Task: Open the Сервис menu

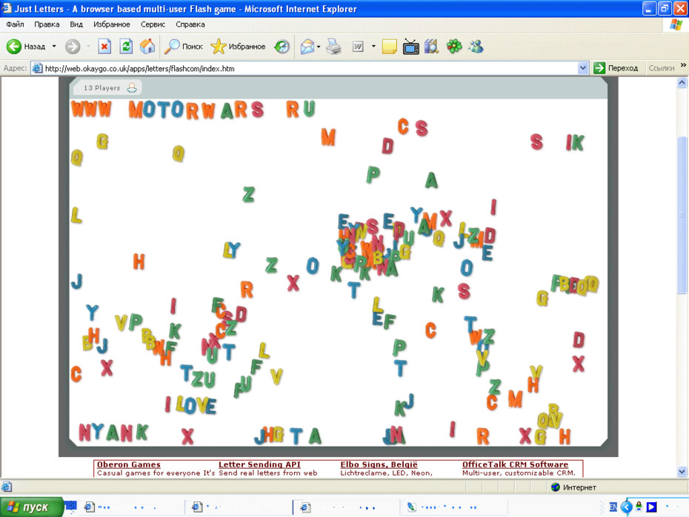Action: coord(153,24)
